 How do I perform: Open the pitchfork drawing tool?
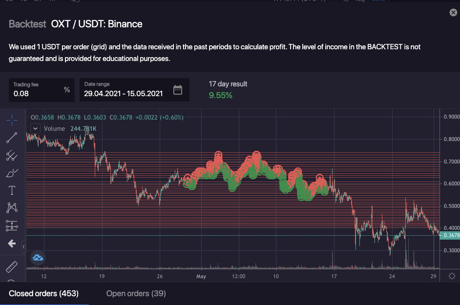pyautogui.click(x=12, y=156)
